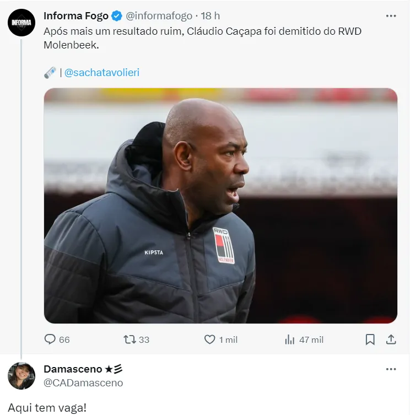Click the 18 h timestamp
The height and width of the screenshot is (415, 410).
[x=210, y=16]
